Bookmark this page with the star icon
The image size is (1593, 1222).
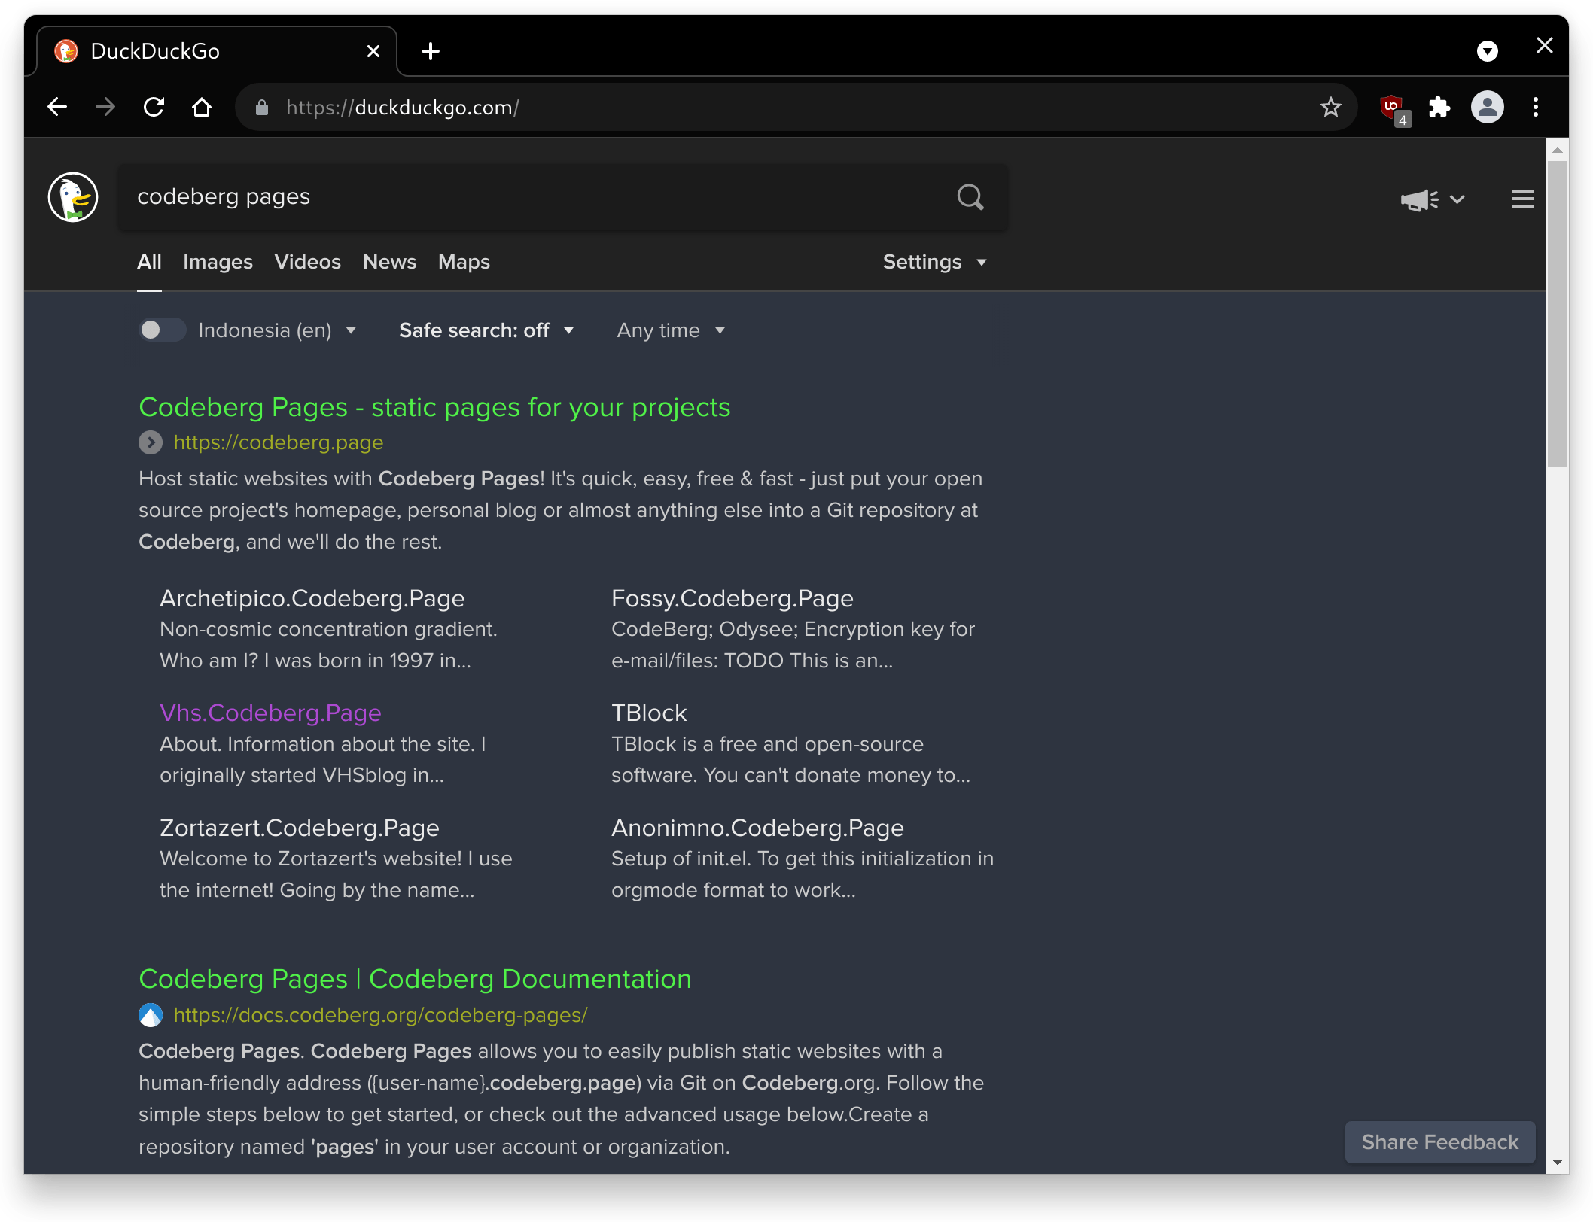1330,108
